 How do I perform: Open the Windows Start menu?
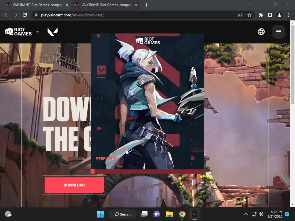101,214
